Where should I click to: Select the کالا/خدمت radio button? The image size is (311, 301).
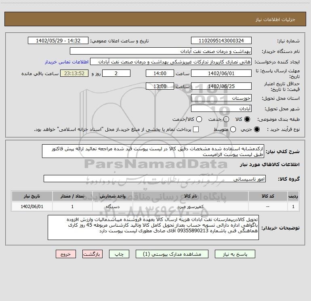point(199,119)
